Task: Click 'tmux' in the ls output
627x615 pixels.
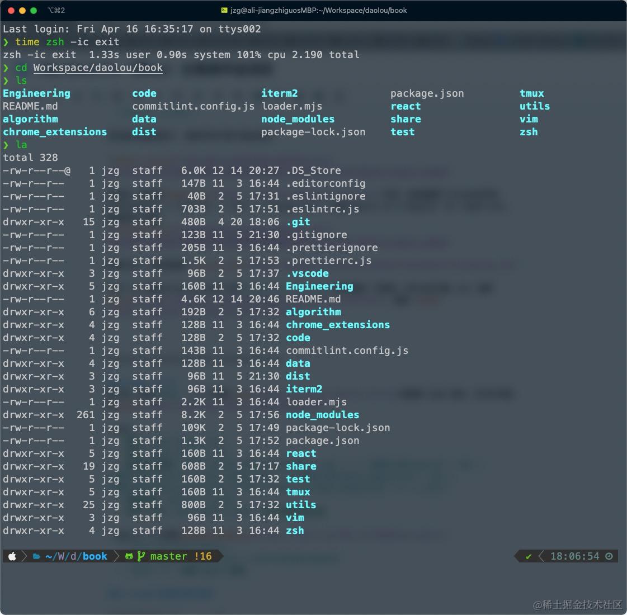Action: click(531, 93)
